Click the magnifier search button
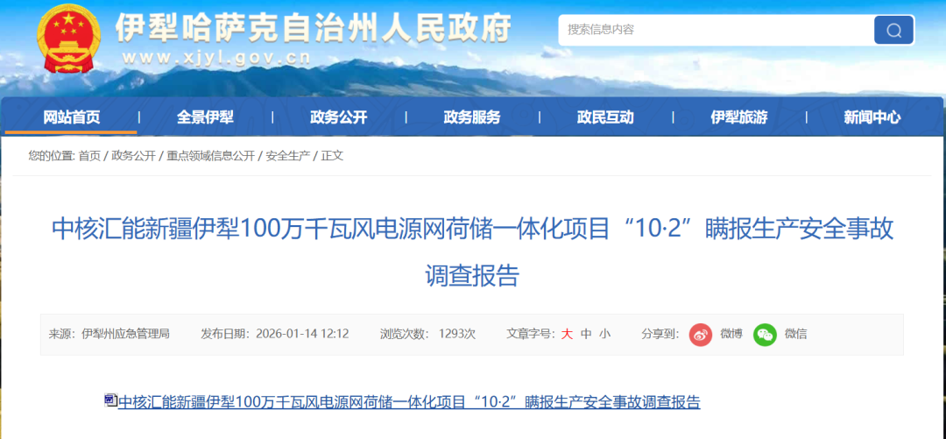946x439 pixels. [893, 30]
